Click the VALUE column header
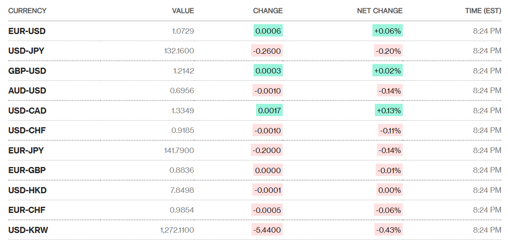508x240 pixels. pyautogui.click(x=183, y=11)
